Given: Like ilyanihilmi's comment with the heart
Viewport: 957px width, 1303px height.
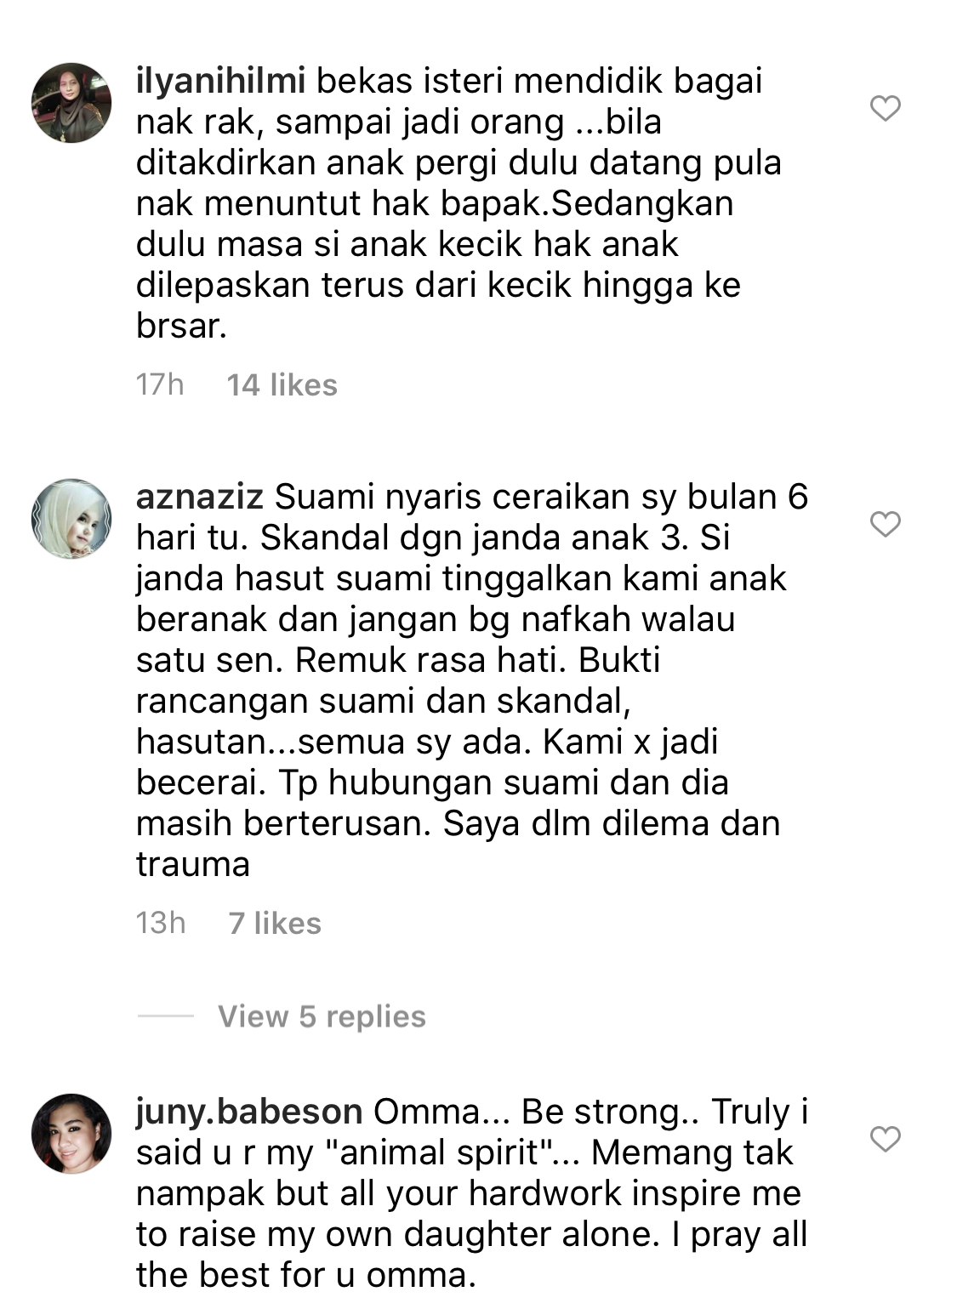Looking at the screenshot, I should coord(886,108).
